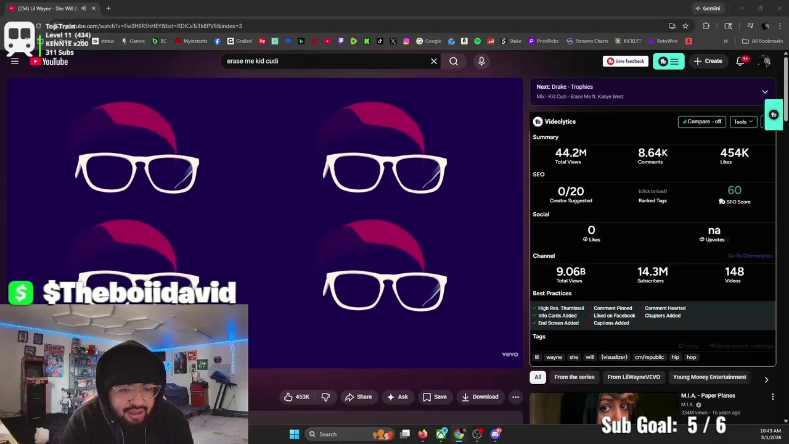
Task: Open Facebook bookmark icon
Action: (x=218, y=41)
